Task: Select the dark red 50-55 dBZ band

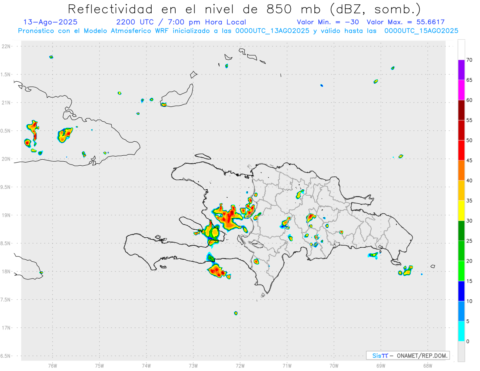Action: [x=461, y=130]
